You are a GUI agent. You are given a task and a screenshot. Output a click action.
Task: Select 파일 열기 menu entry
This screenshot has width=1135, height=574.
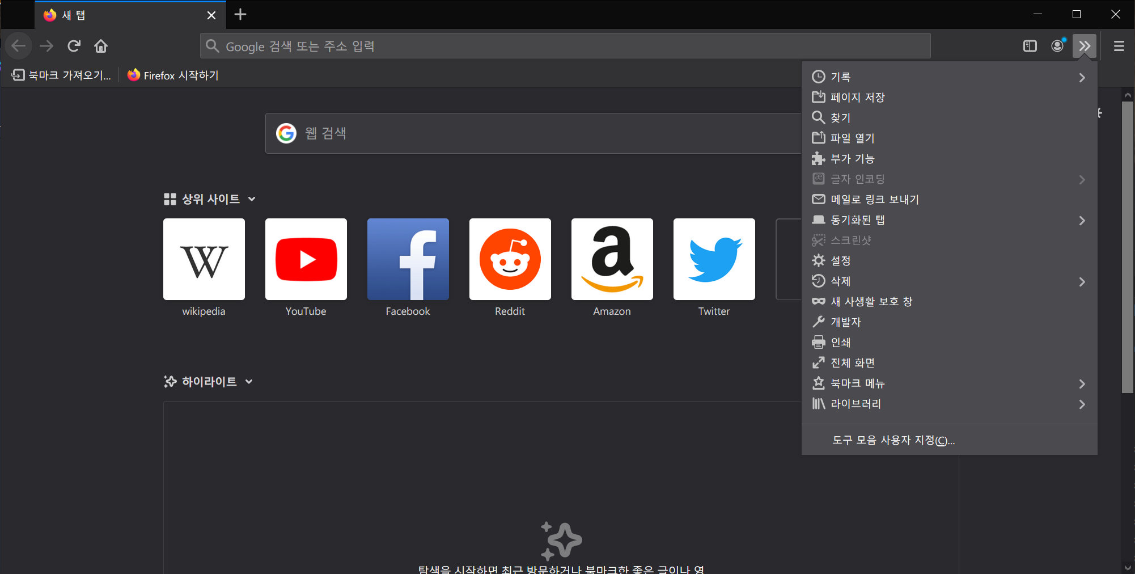coord(950,138)
